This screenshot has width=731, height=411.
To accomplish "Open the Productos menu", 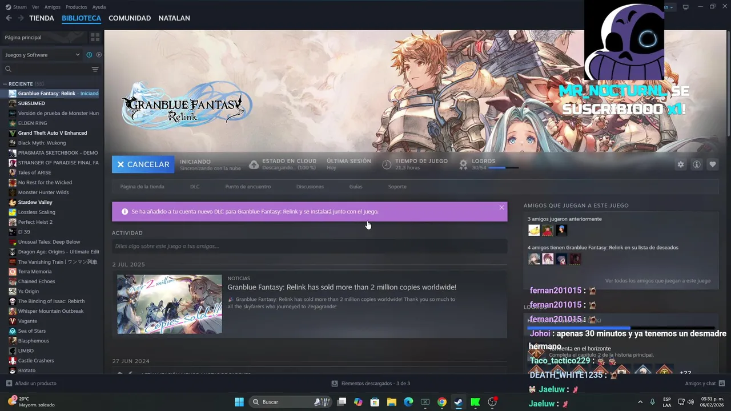I will coord(76,7).
